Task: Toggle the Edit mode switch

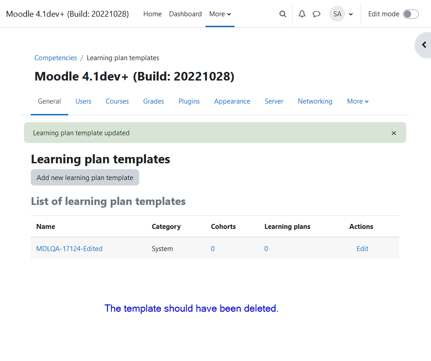Action: click(411, 14)
